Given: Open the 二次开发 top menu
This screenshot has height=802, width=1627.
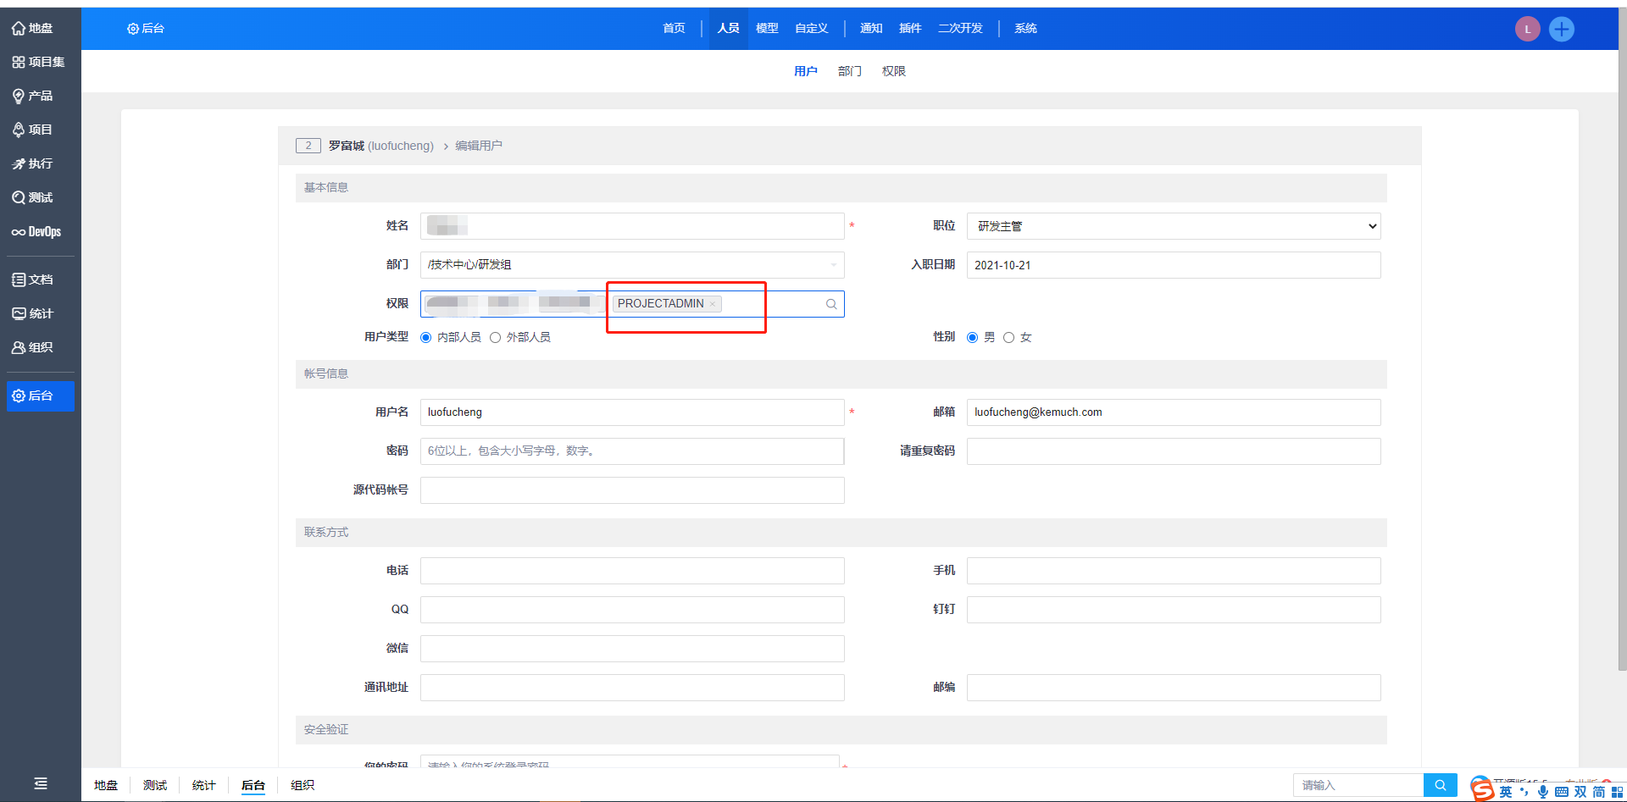Looking at the screenshot, I should (960, 28).
